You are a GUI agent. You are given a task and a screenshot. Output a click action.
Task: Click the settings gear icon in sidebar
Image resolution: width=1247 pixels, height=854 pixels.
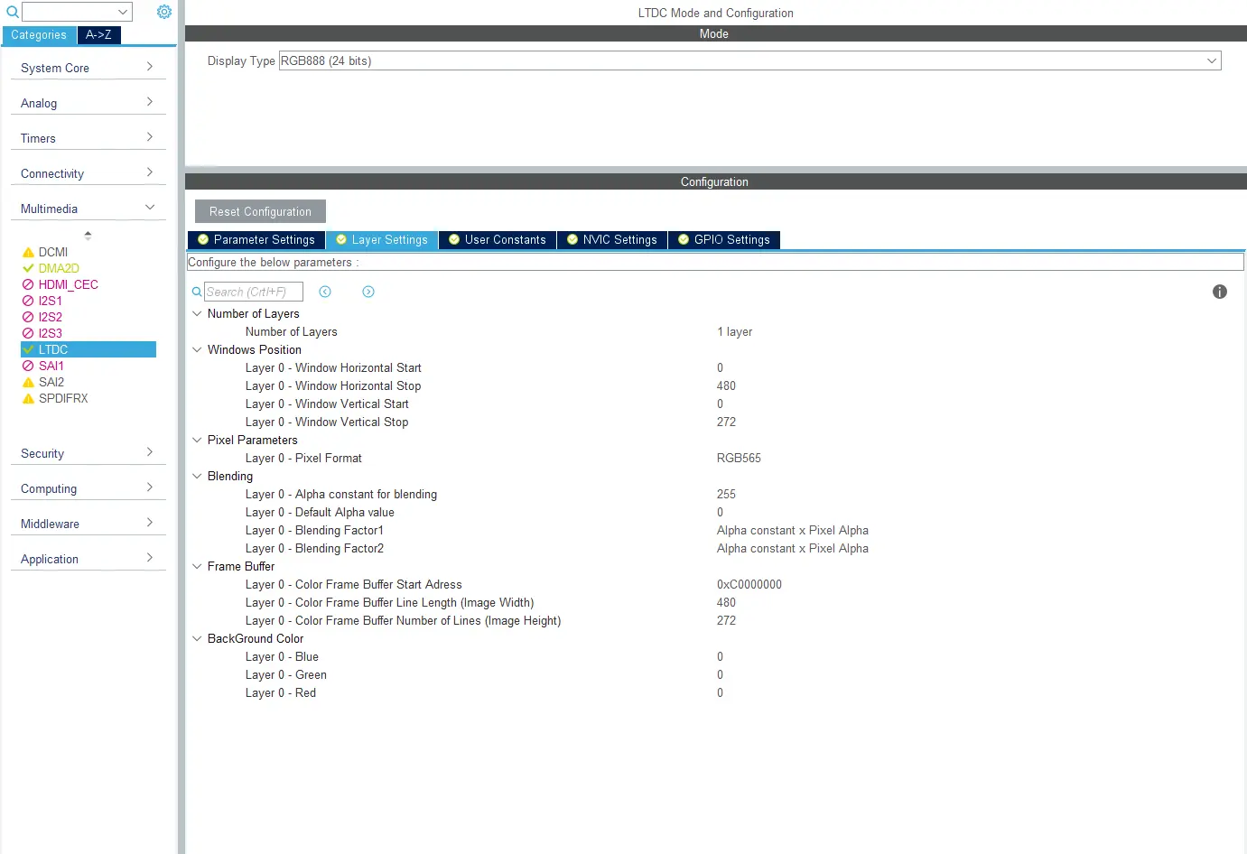tap(163, 12)
